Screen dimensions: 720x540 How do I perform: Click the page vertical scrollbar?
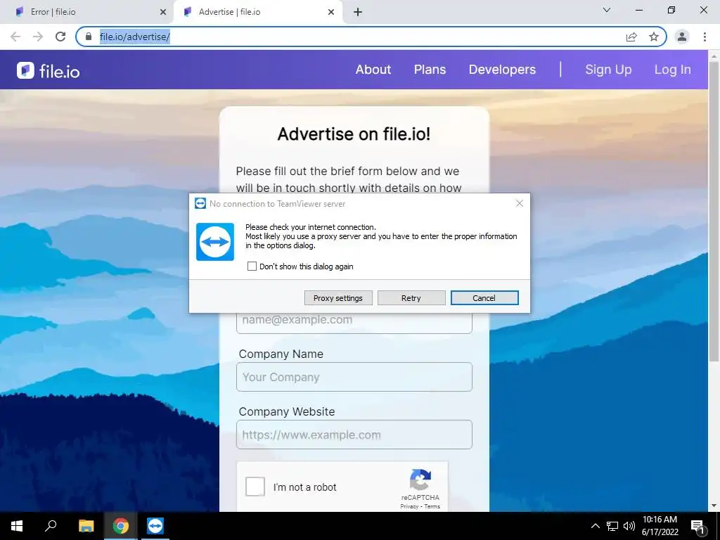pos(714,211)
